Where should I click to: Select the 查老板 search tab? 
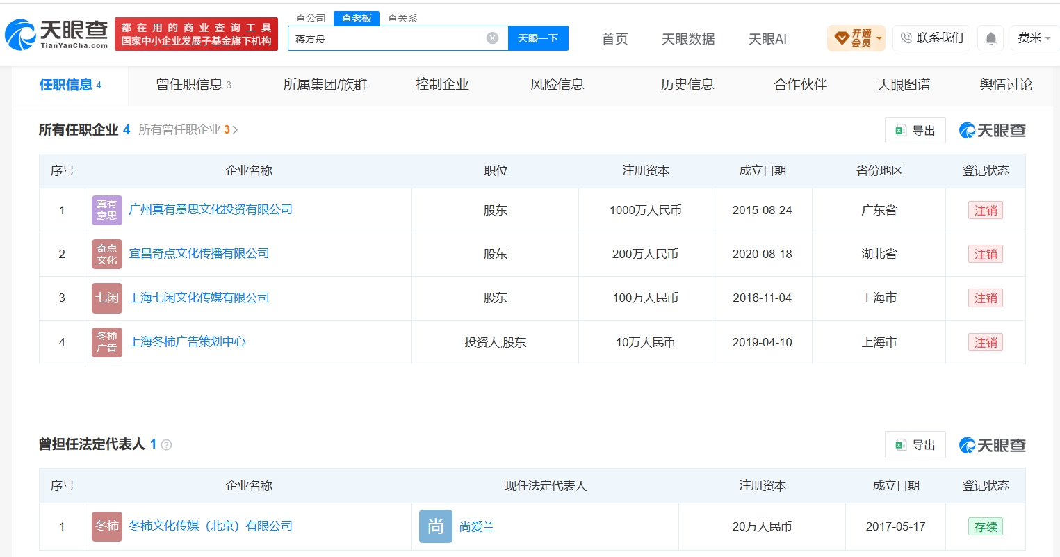point(357,18)
